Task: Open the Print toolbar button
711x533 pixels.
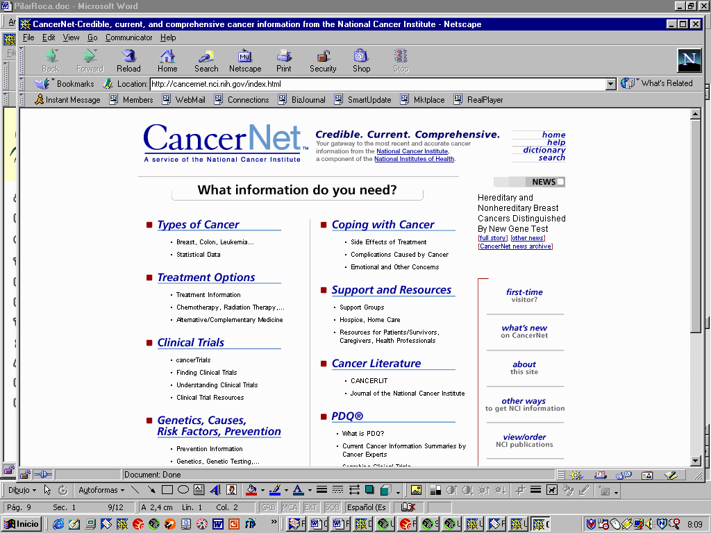Action: click(284, 60)
